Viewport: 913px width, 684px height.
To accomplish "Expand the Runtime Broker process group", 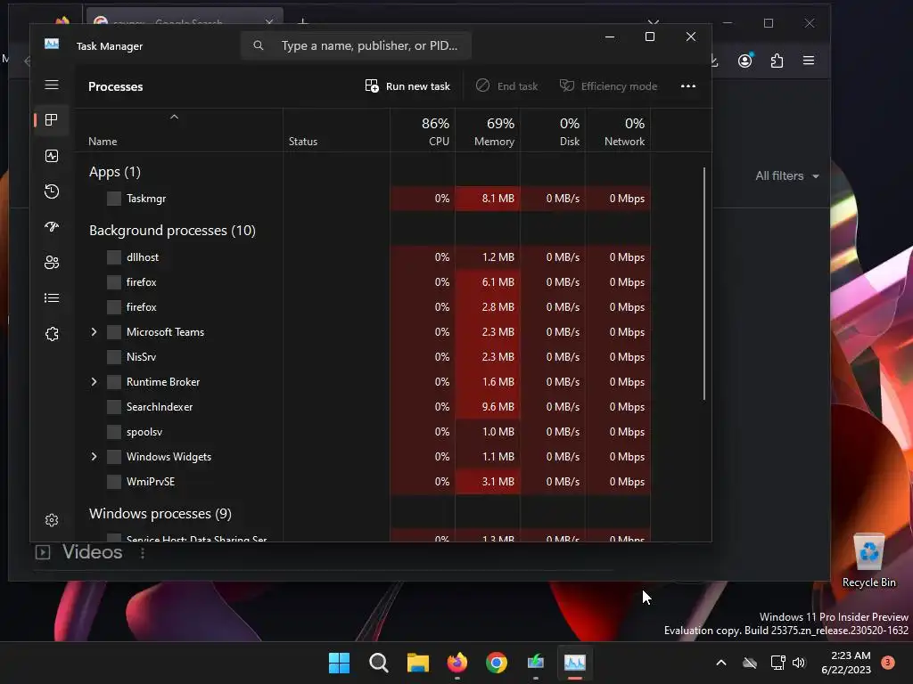I will (94, 382).
